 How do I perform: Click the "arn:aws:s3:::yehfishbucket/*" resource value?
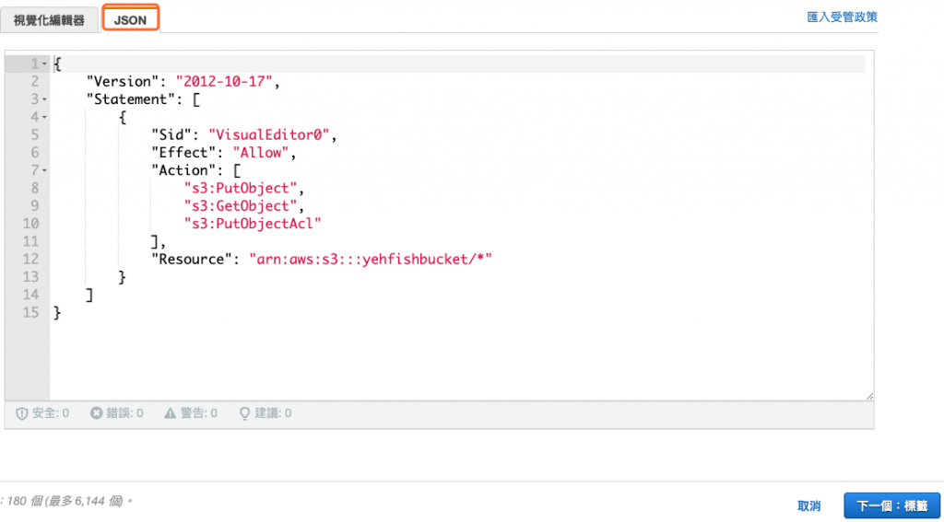371,260
